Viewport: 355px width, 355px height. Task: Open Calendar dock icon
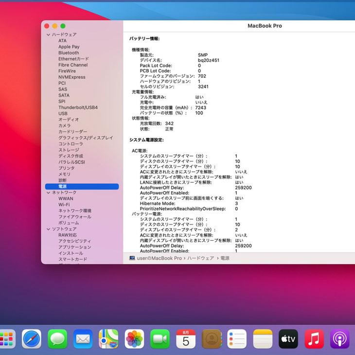click(186, 338)
